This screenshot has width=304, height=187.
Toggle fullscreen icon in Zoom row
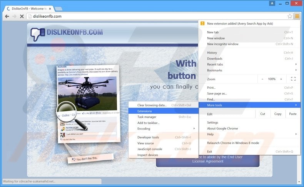(293, 79)
